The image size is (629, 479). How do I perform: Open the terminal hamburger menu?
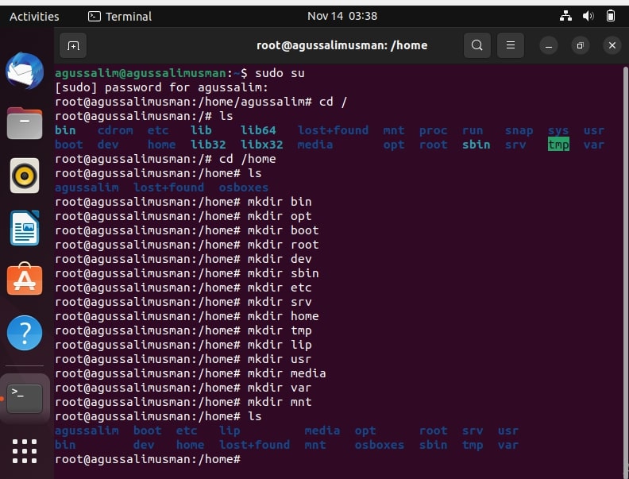(x=510, y=45)
